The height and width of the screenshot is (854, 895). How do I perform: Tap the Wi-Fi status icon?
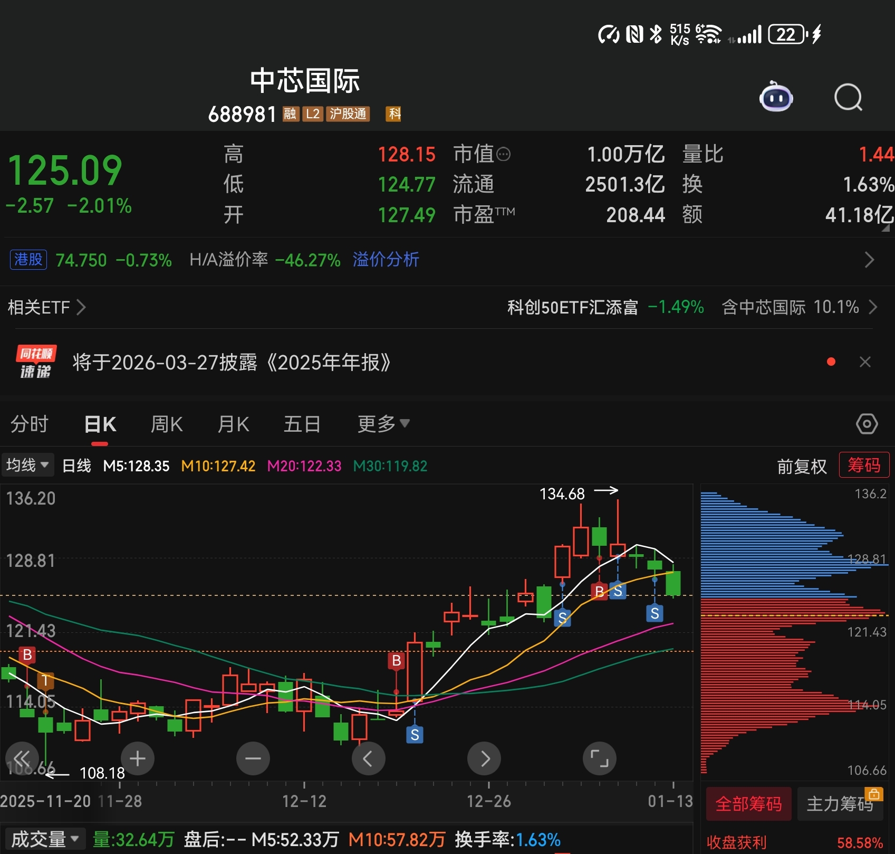[x=708, y=34]
